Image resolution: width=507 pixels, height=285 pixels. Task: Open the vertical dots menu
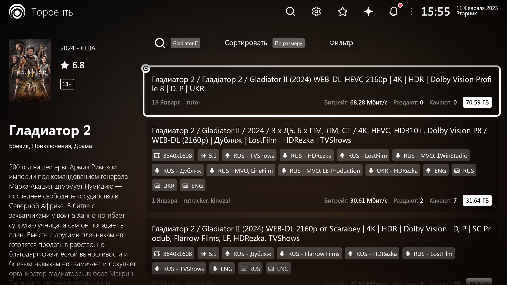(411, 12)
